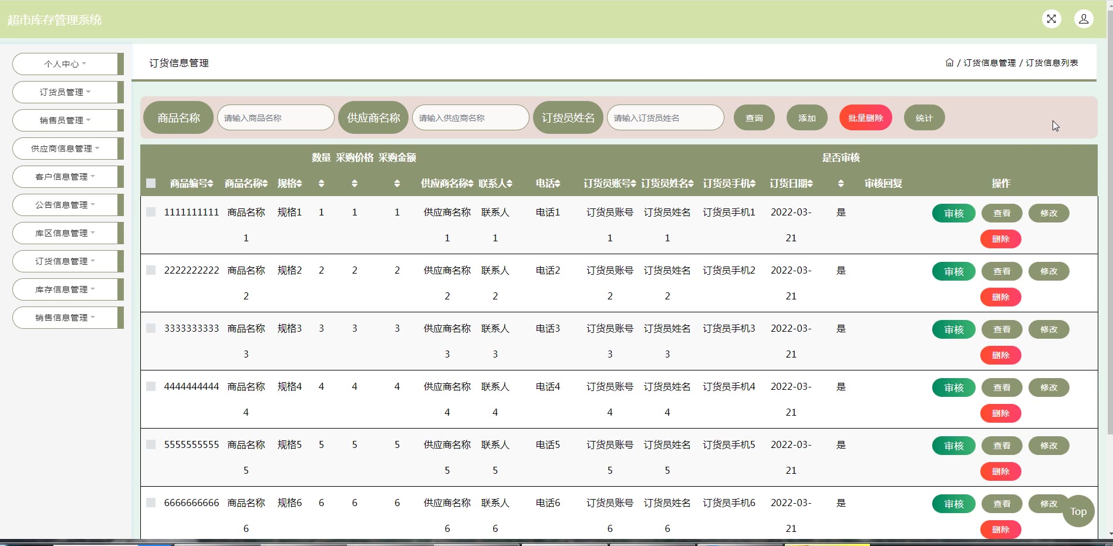Click the Top back-to-top button
This screenshot has width=1113, height=546.
(x=1078, y=511)
